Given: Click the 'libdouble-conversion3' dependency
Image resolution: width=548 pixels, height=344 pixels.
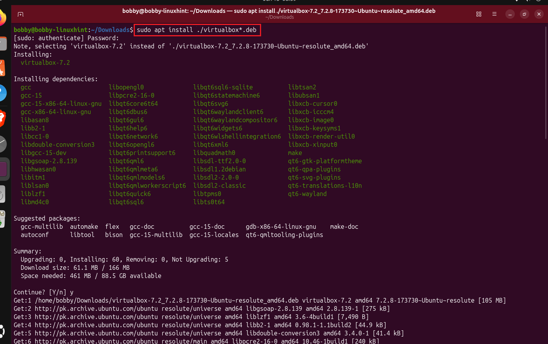Looking at the screenshot, I should (x=57, y=144).
